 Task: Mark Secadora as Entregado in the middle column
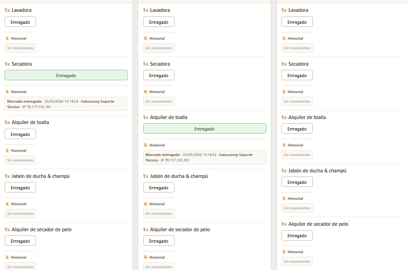pyautogui.click(x=159, y=75)
